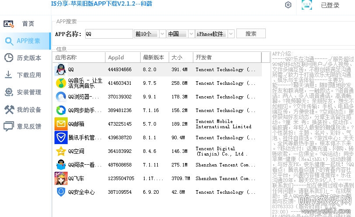Open 安装管理 in the sidebar
This screenshot has height=217, width=355.
(25, 92)
